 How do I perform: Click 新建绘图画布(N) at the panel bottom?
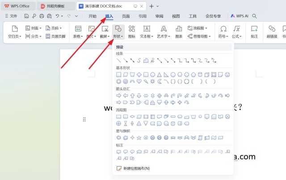[x=133, y=168]
